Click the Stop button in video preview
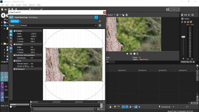Screen dimensions: 199x112 [134, 54]
